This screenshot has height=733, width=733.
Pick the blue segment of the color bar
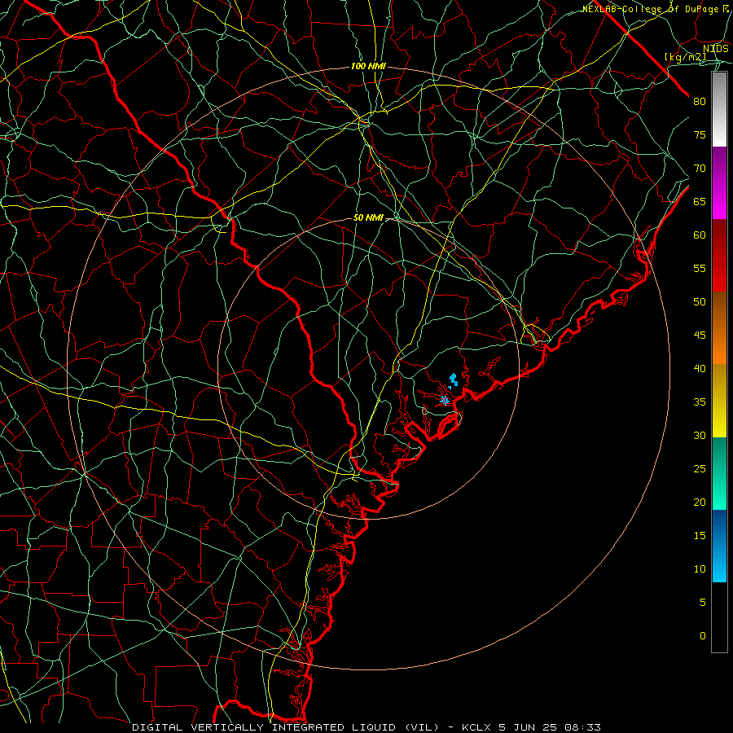coord(719,546)
